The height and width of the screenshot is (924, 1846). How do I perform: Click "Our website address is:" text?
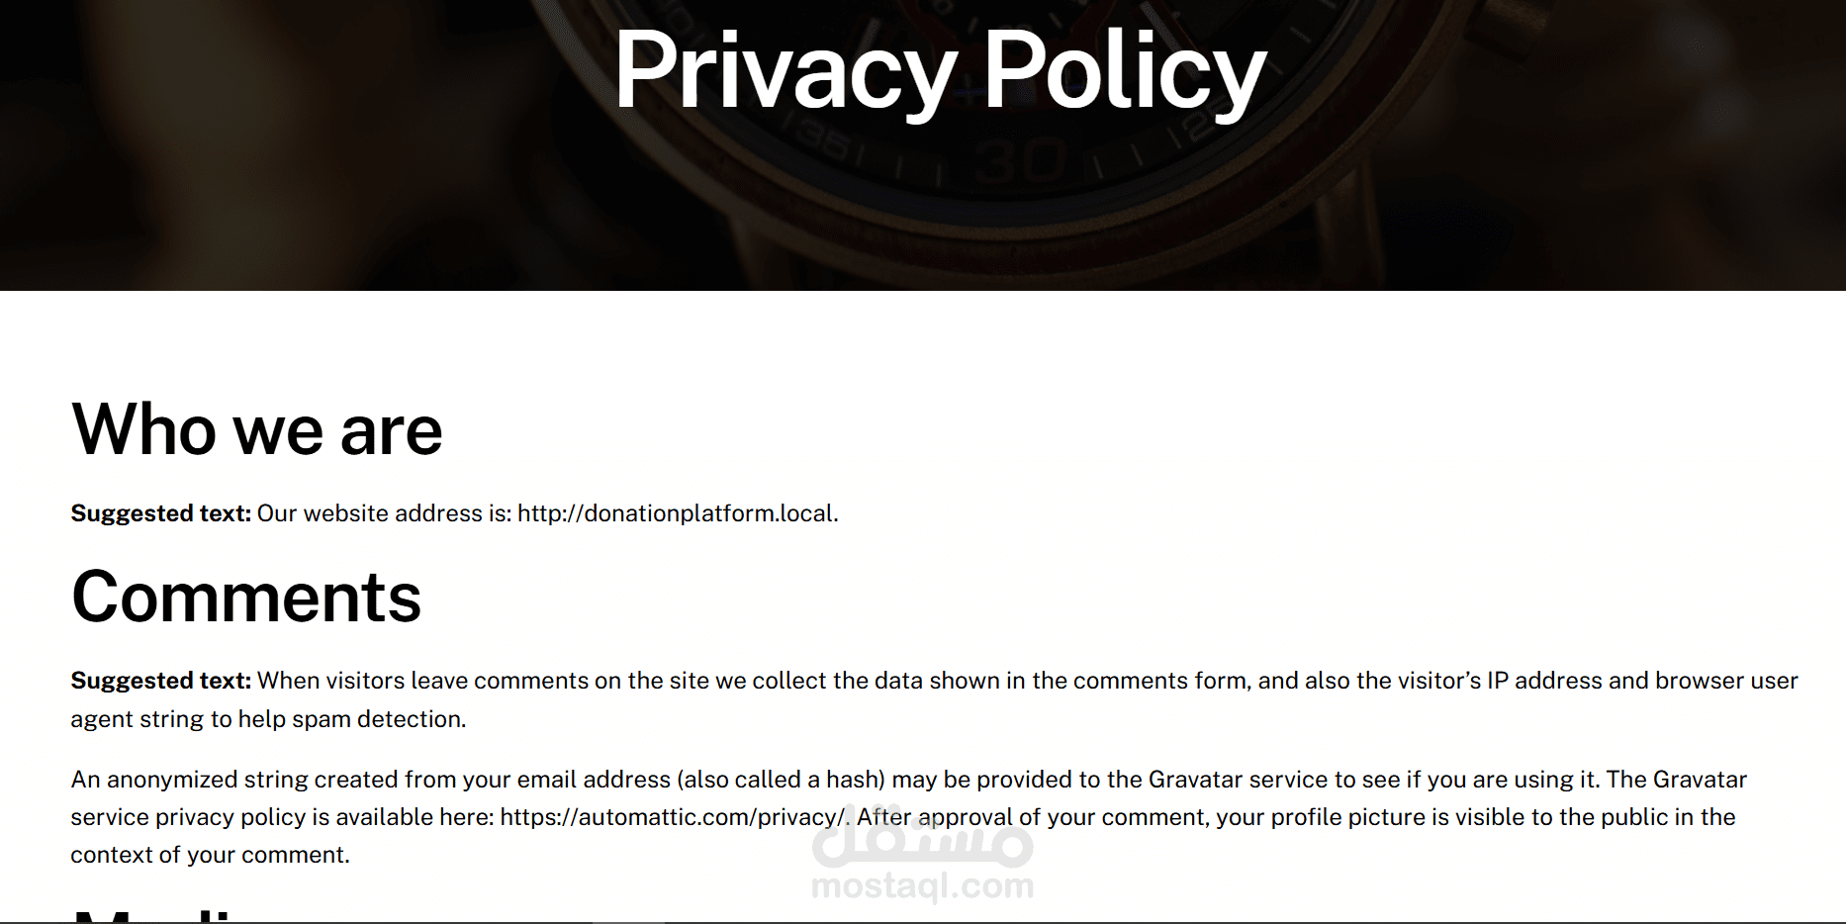click(384, 513)
